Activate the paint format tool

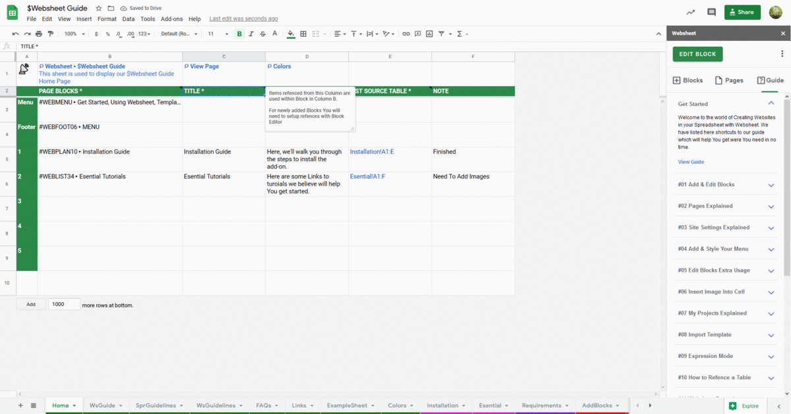(50, 34)
